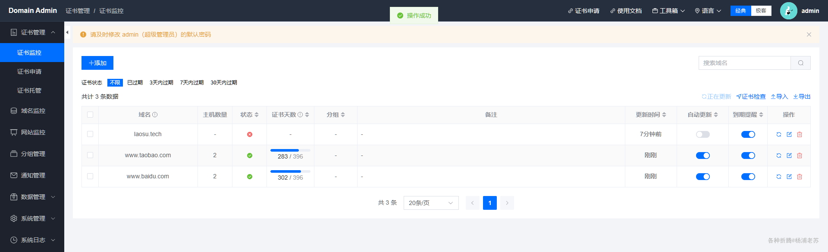Click the 证书检查 link
Image resolution: width=828 pixels, height=252 pixels.
751,96
